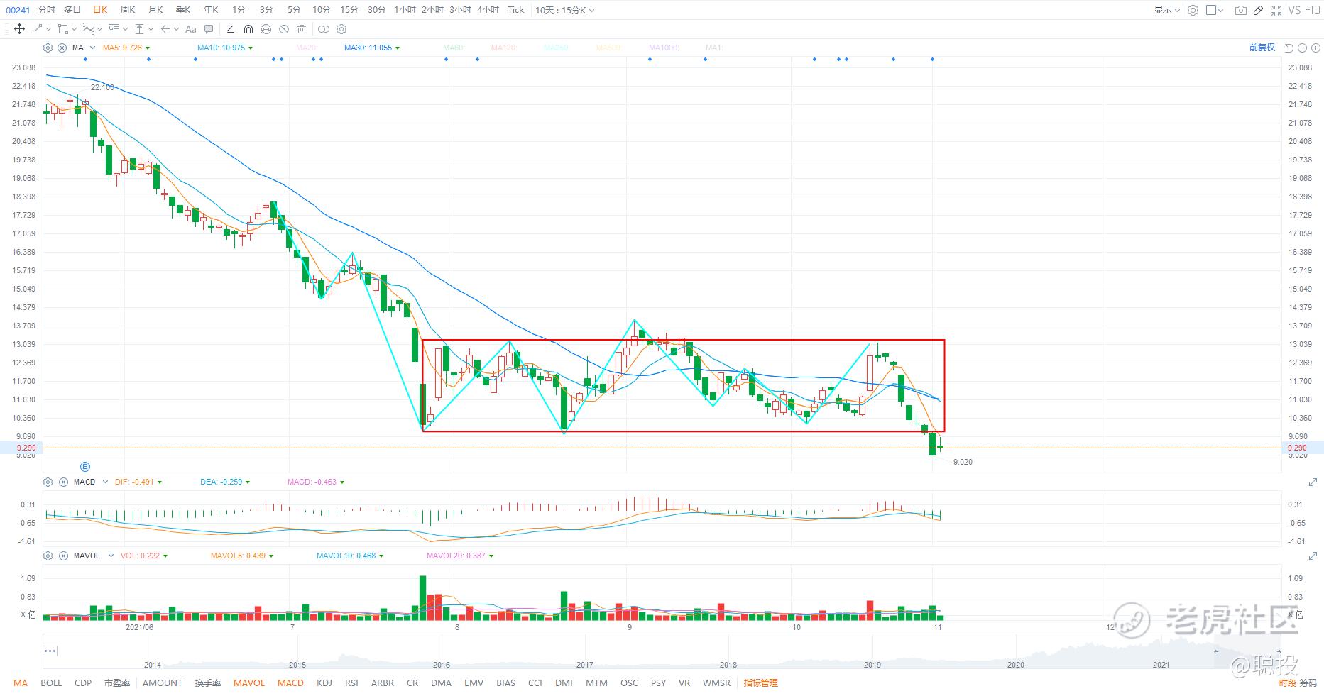Image resolution: width=1324 pixels, height=696 pixels.
Task: Zoom out chart with minus icon
Action: tap(1302, 48)
